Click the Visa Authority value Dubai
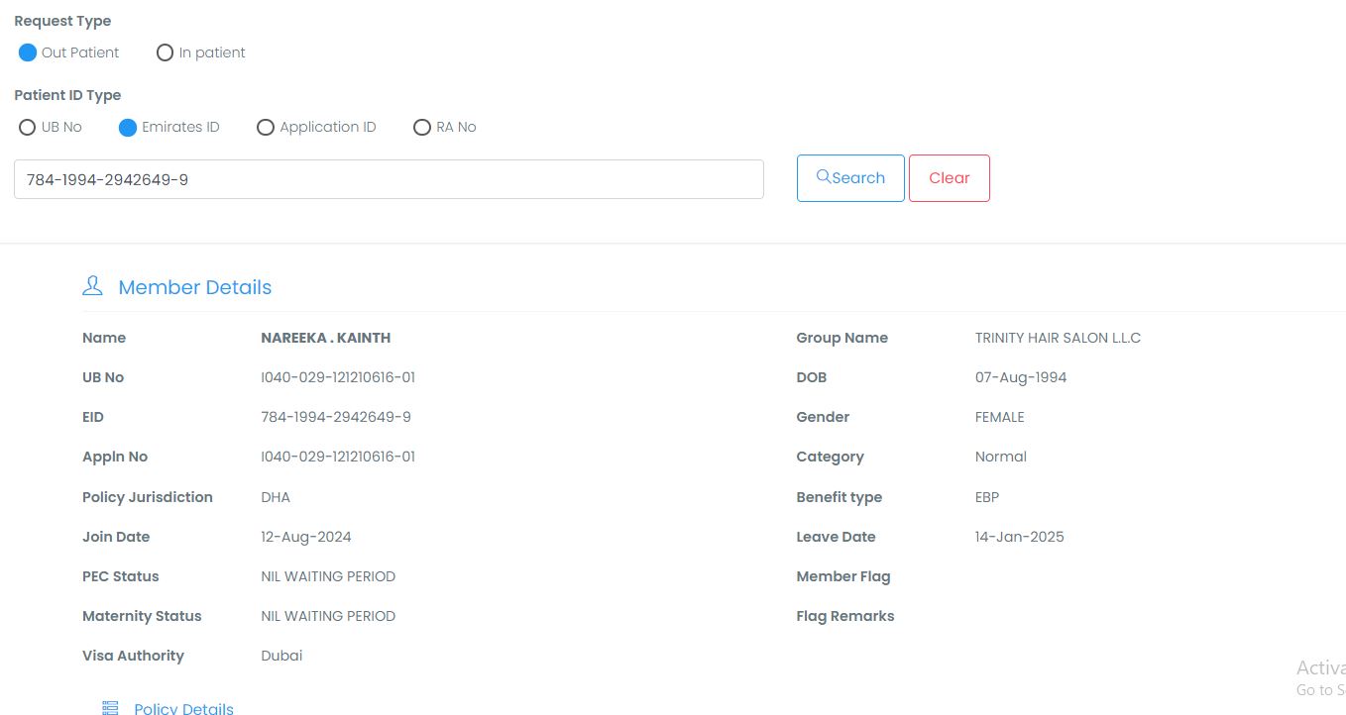This screenshot has height=715, width=1346. (x=281, y=656)
